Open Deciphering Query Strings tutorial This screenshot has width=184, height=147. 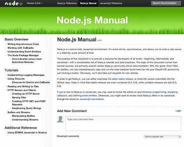[26, 108]
